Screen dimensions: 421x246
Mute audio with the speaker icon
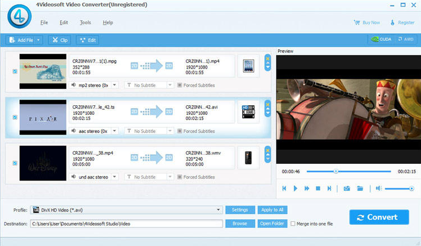pos(379,188)
